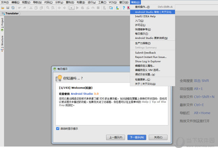Open the run configuration dropdown
The width and height of the screenshot is (218, 148).
(71, 8)
